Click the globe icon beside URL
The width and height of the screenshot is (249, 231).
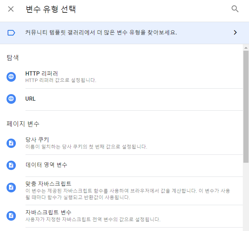tap(11, 99)
